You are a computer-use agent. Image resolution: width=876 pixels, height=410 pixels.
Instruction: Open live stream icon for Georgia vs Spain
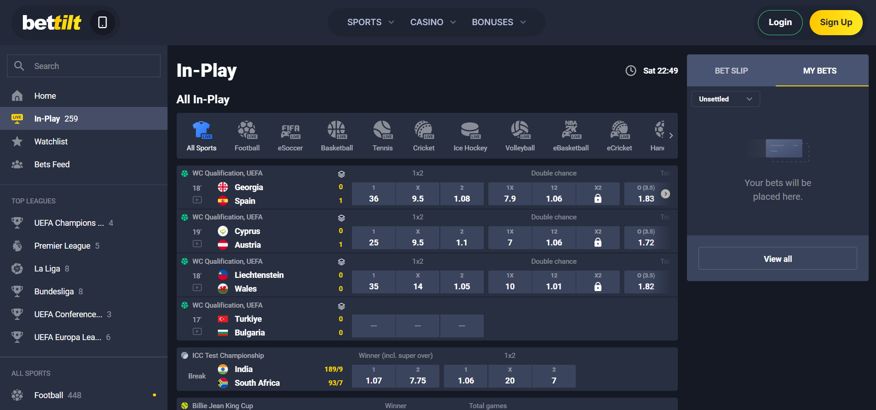point(197,200)
